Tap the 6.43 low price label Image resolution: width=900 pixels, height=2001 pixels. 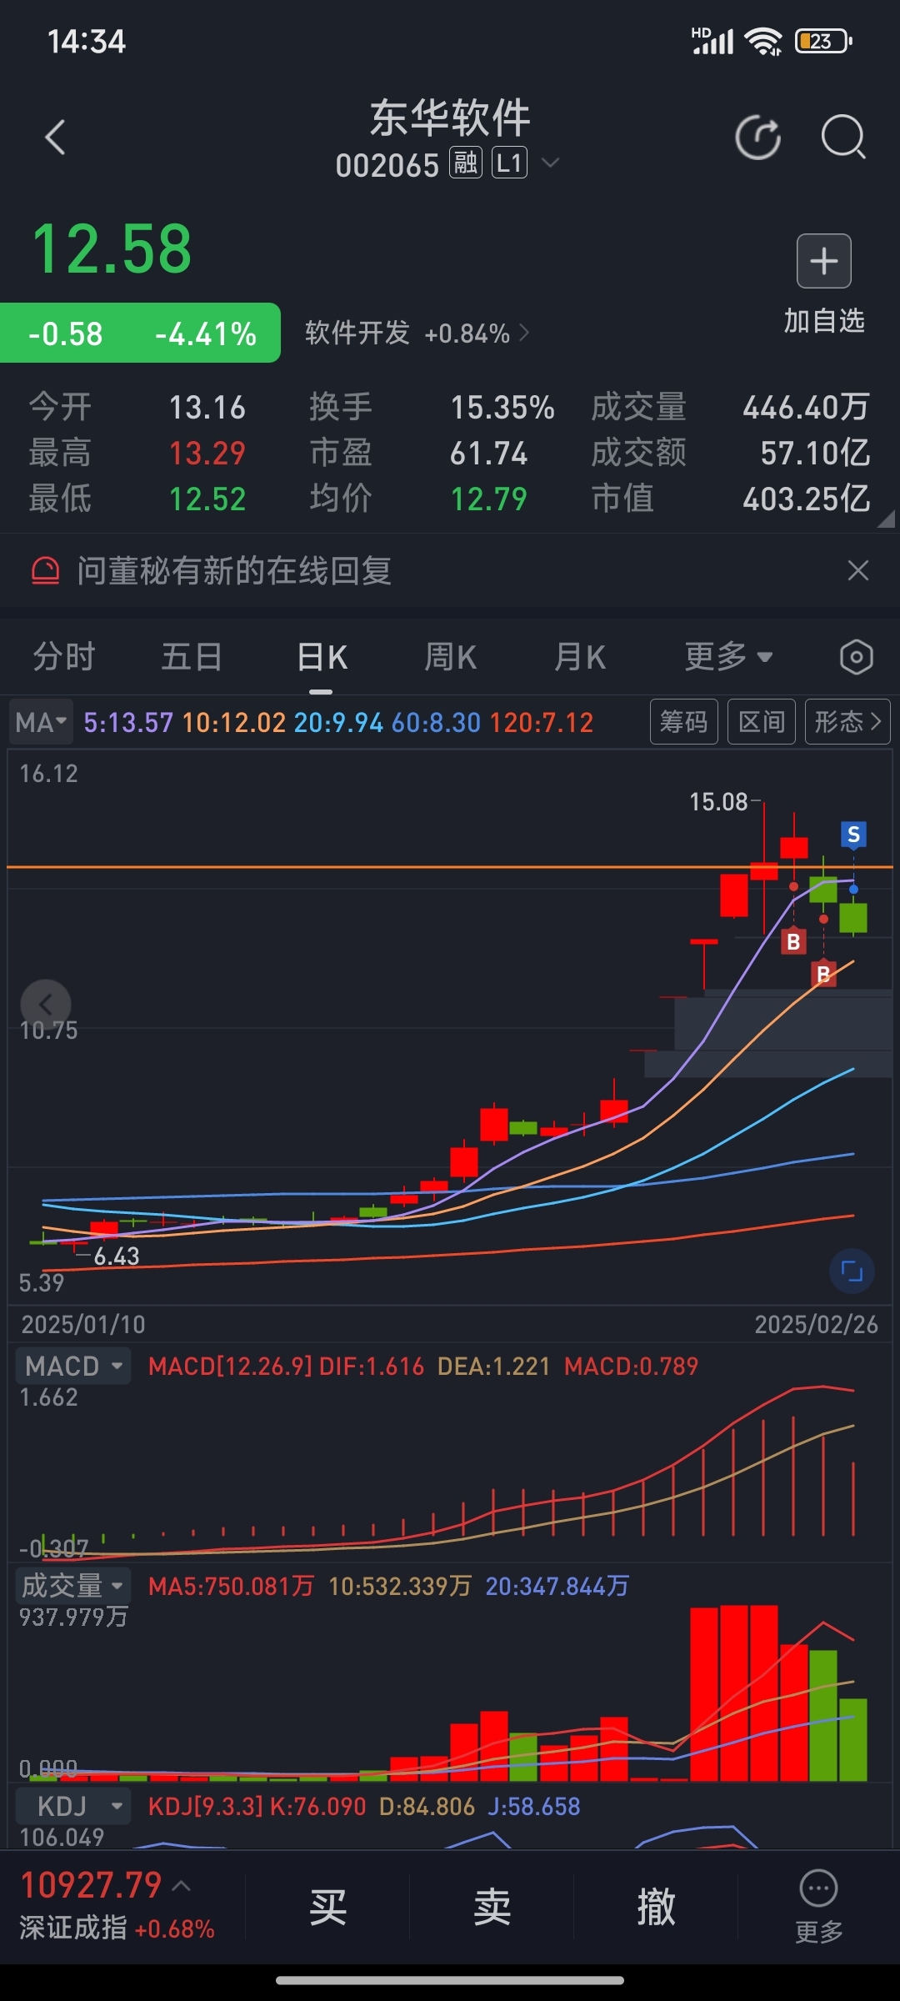coord(117,1256)
